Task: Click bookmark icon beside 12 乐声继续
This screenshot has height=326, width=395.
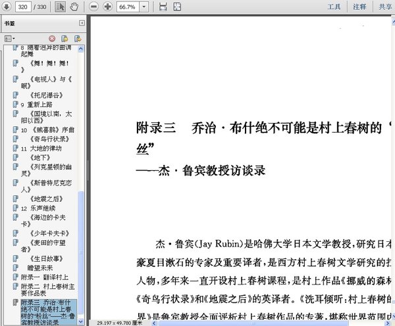Action: [16, 208]
